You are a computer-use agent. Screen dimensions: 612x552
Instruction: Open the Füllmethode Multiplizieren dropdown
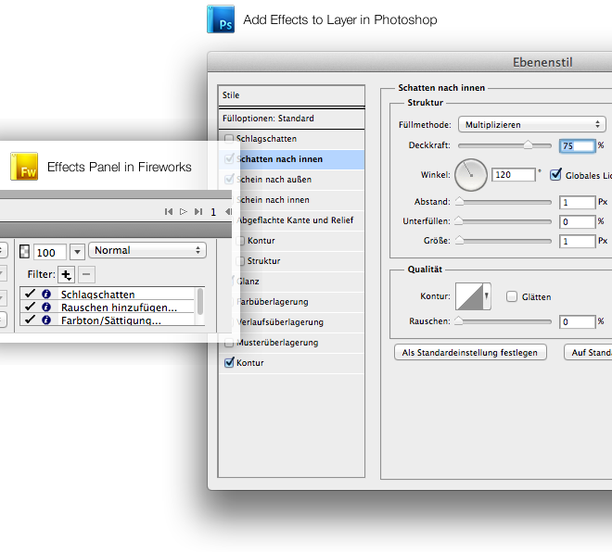pos(531,124)
